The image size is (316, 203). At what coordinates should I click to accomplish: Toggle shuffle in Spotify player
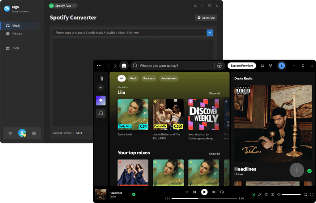click(x=186, y=192)
